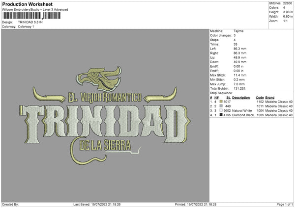Viewport: 295px width, 208px height.
Task: Click the Color changes value 3
Action: pos(235,35)
